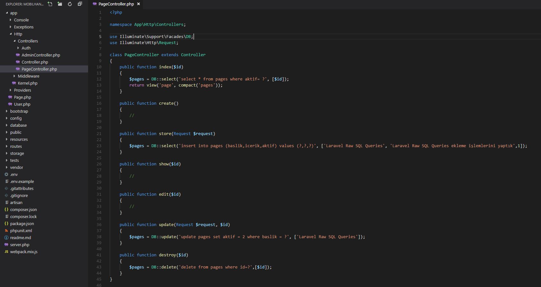Viewport: 541px width, 287px height.
Task: Expand the Auth folder arrow
Action: (x=18, y=48)
